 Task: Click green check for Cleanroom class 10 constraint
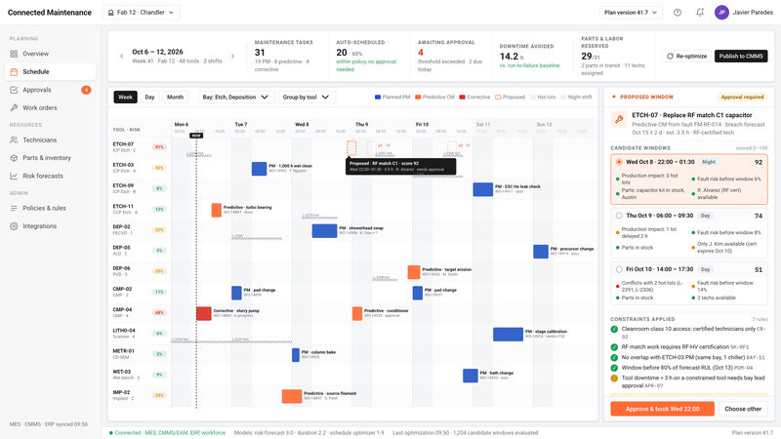pyautogui.click(x=614, y=329)
